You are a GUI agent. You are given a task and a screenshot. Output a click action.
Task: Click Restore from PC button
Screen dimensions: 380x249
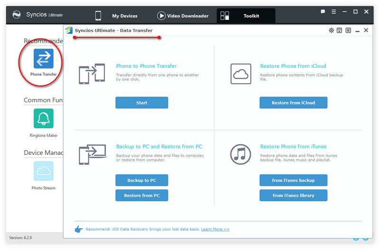(142, 196)
